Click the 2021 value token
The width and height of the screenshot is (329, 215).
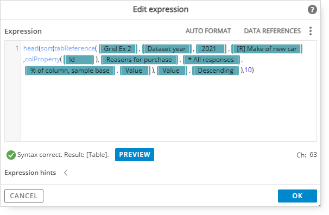coord(211,49)
